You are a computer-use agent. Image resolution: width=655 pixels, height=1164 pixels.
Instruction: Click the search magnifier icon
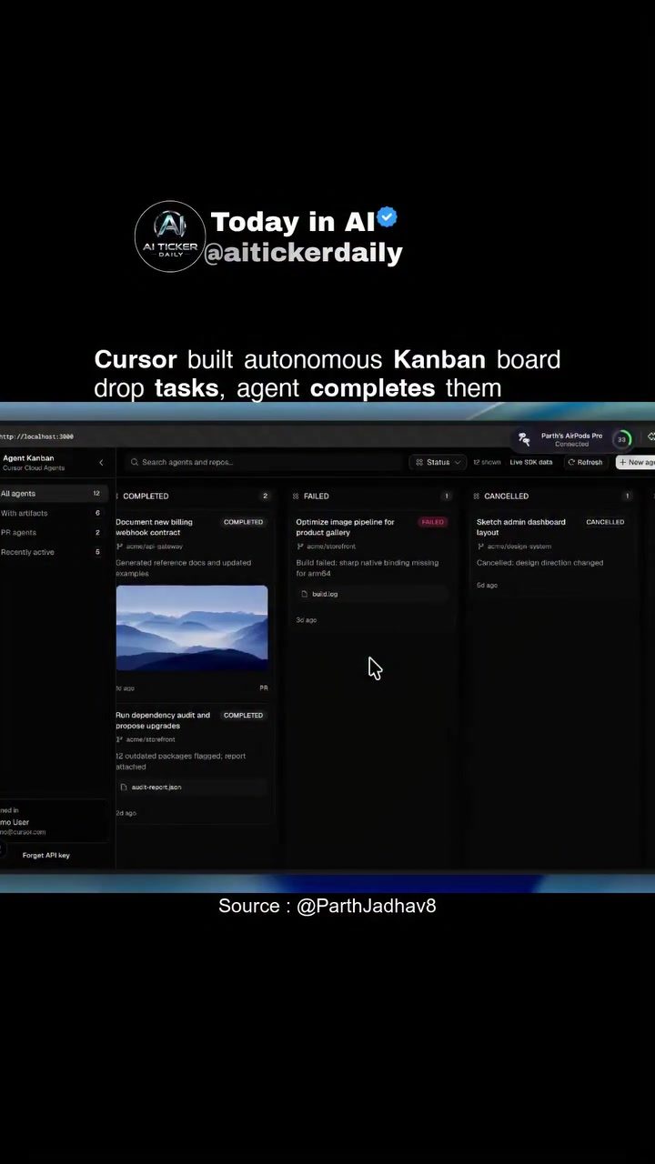tap(135, 462)
